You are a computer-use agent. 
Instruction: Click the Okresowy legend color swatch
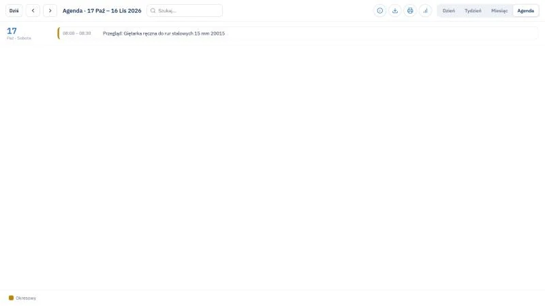pos(11,298)
